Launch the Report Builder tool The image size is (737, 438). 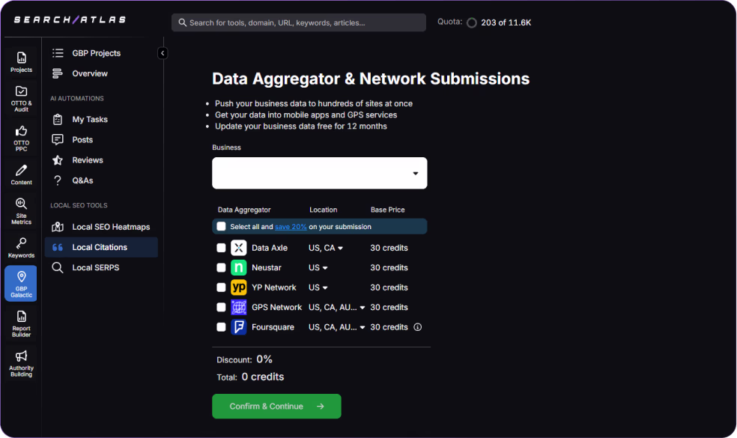coord(20,322)
